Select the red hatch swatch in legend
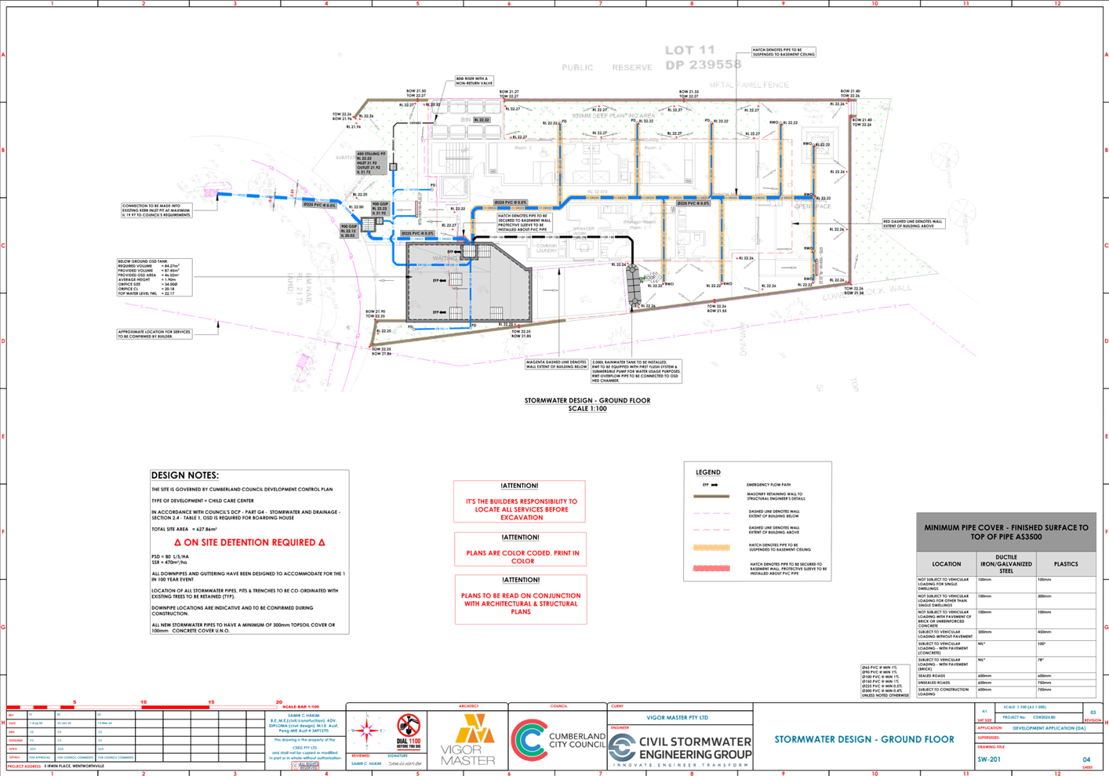 [711, 568]
